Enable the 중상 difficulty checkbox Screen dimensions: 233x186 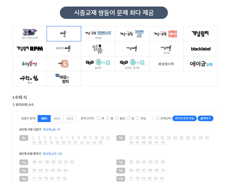click(x=117, y=118)
